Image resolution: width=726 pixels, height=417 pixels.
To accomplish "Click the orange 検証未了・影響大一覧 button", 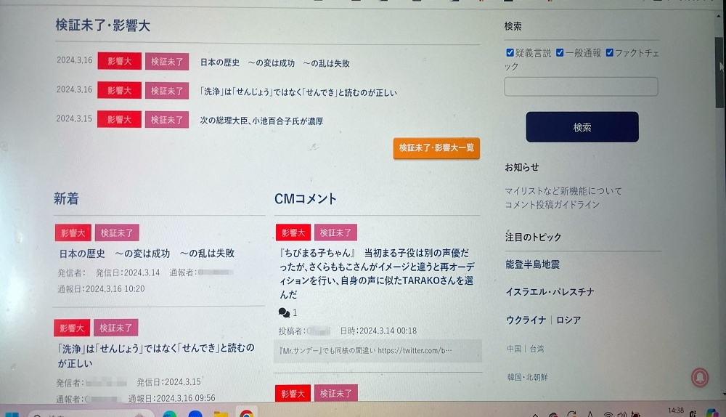I will (436, 148).
